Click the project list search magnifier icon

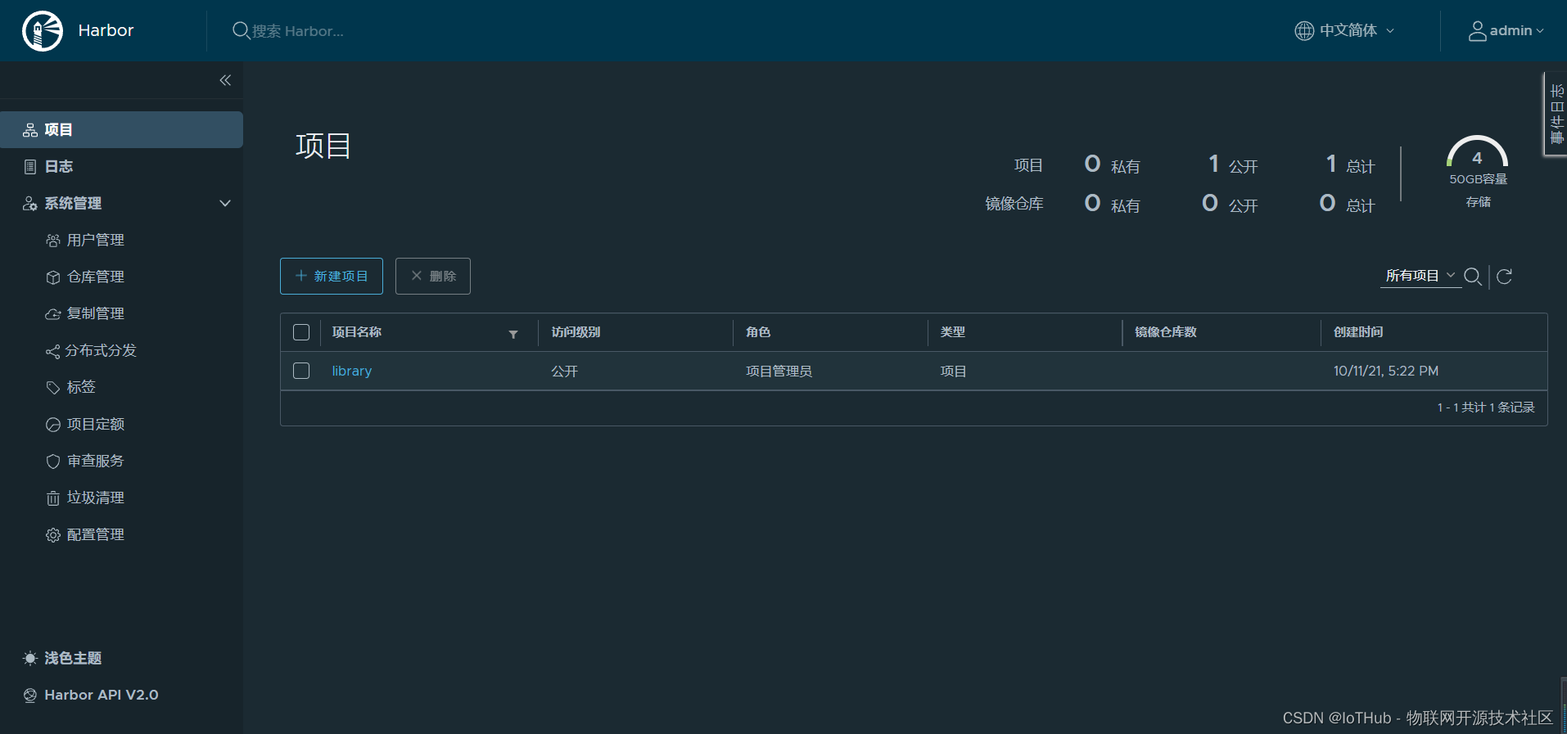click(1473, 277)
